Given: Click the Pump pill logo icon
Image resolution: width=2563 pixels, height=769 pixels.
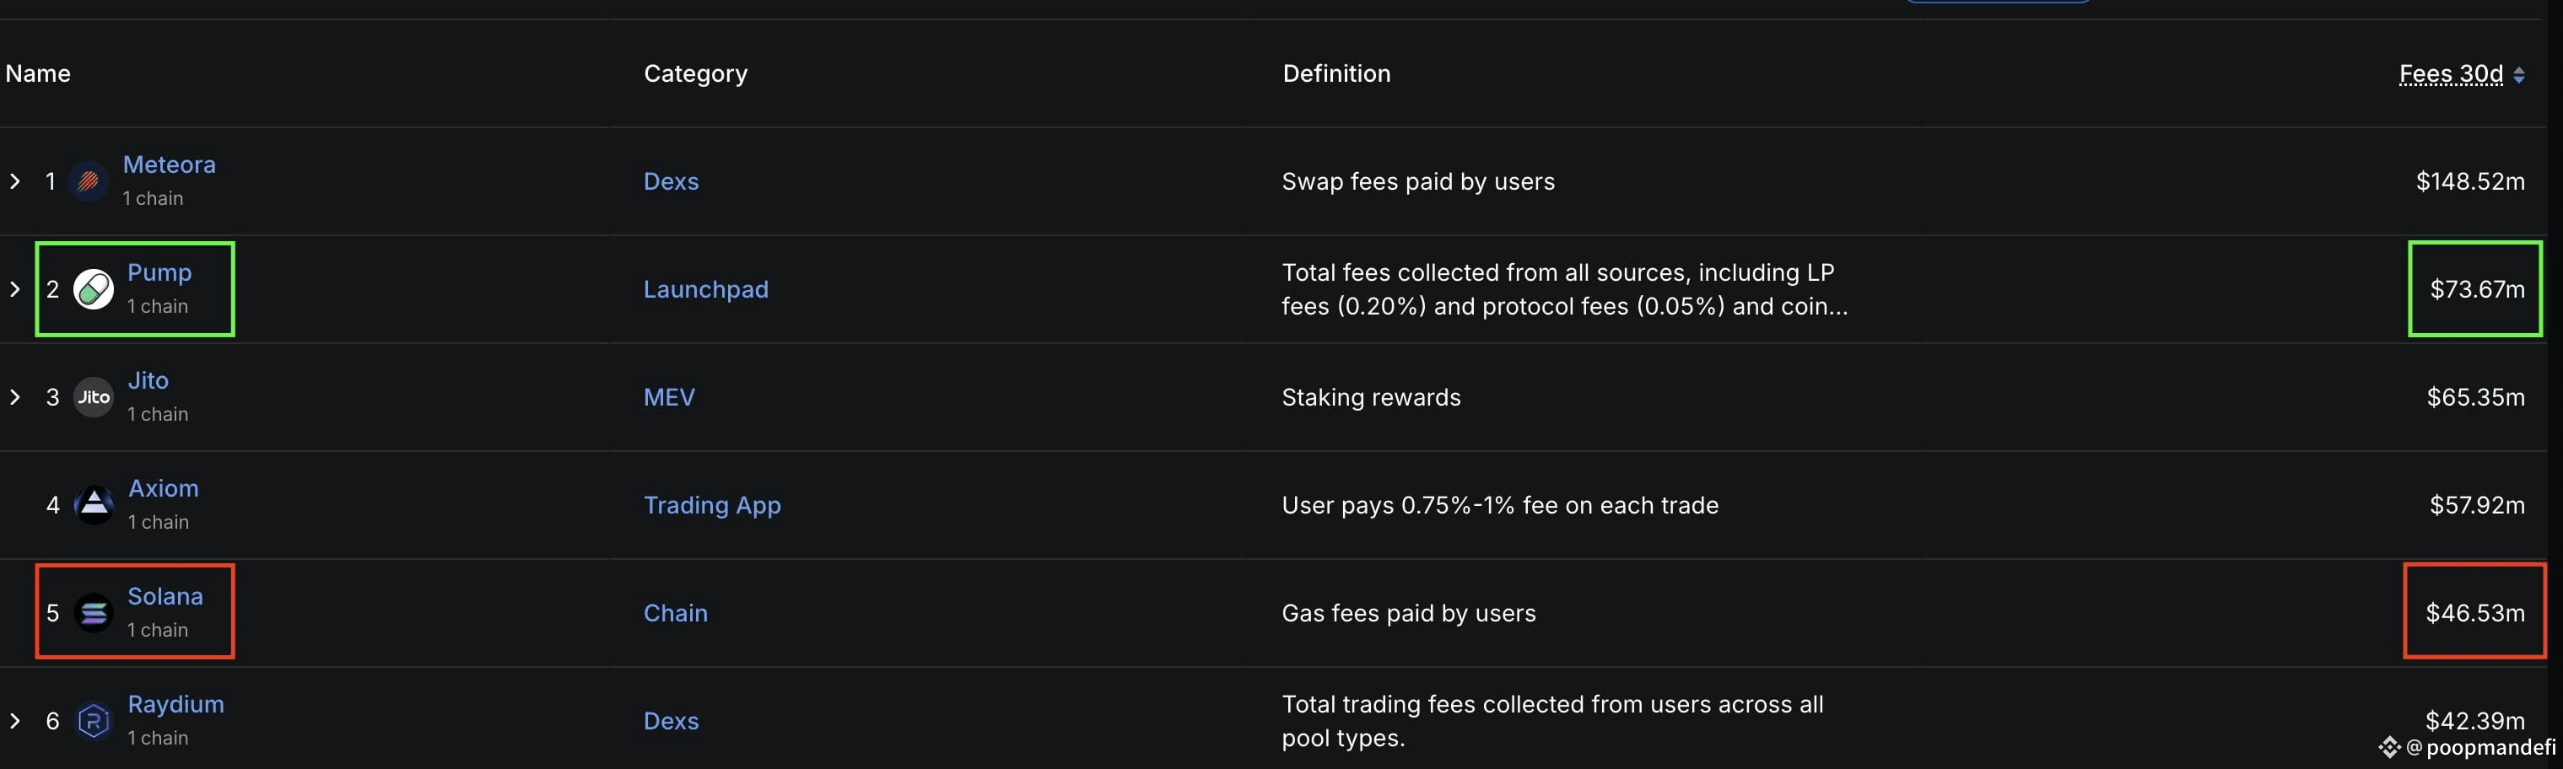Looking at the screenshot, I should click(x=94, y=289).
